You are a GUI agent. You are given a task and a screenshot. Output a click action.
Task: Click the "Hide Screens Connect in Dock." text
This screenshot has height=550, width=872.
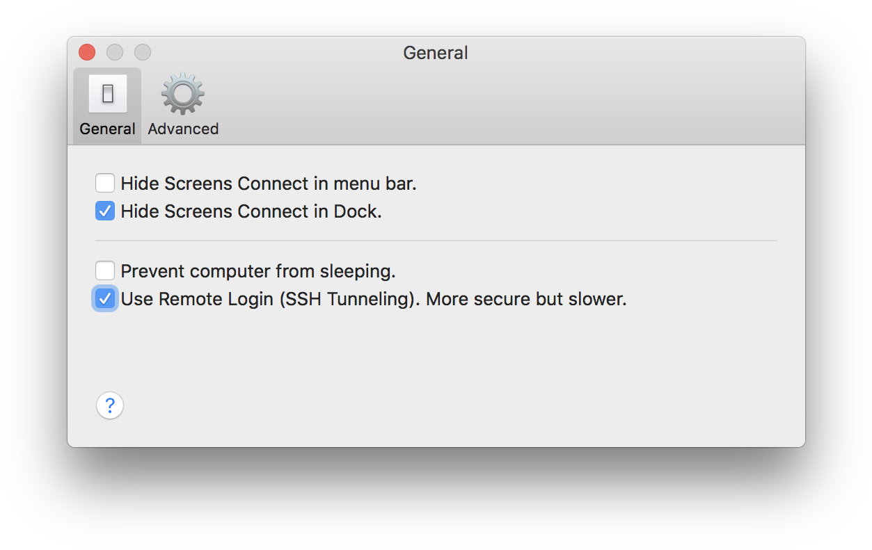(x=251, y=211)
